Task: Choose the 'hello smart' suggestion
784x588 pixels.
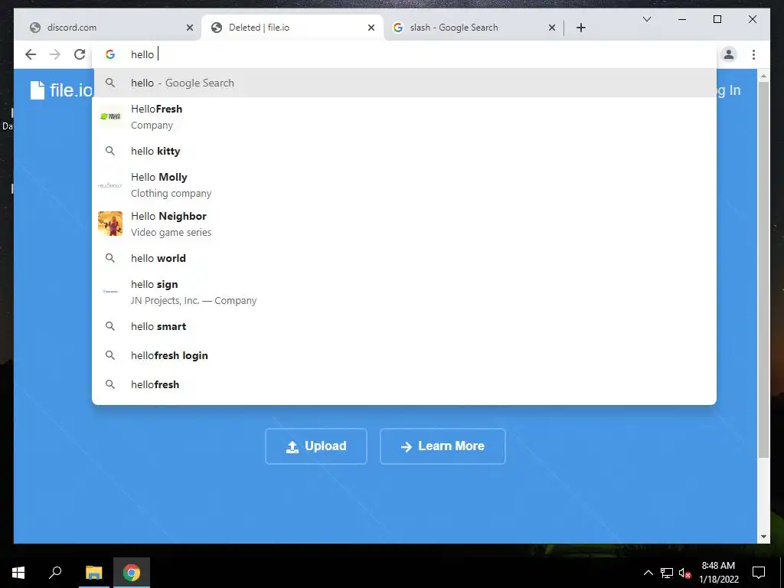Action: coord(404,326)
